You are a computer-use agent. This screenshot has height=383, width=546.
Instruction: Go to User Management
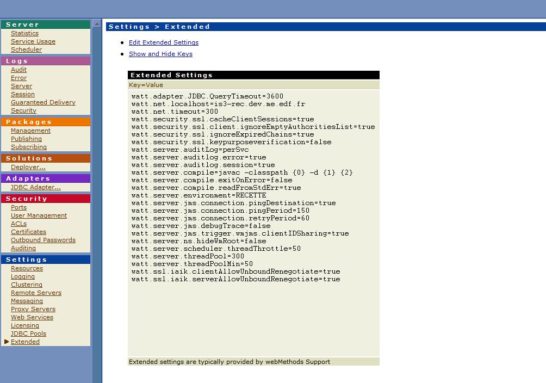pyautogui.click(x=39, y=215)
